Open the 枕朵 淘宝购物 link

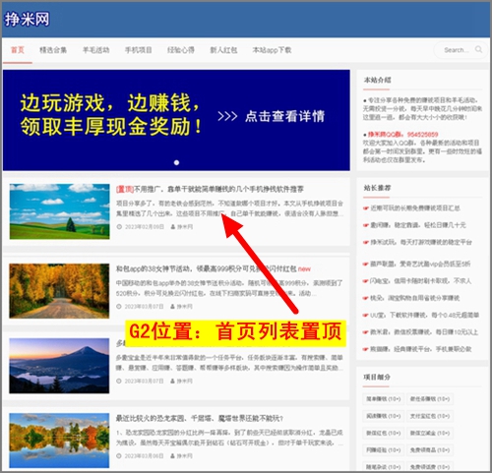[415, 298]
